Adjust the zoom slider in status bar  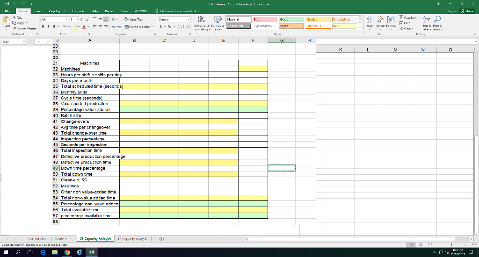click(451, 245)
